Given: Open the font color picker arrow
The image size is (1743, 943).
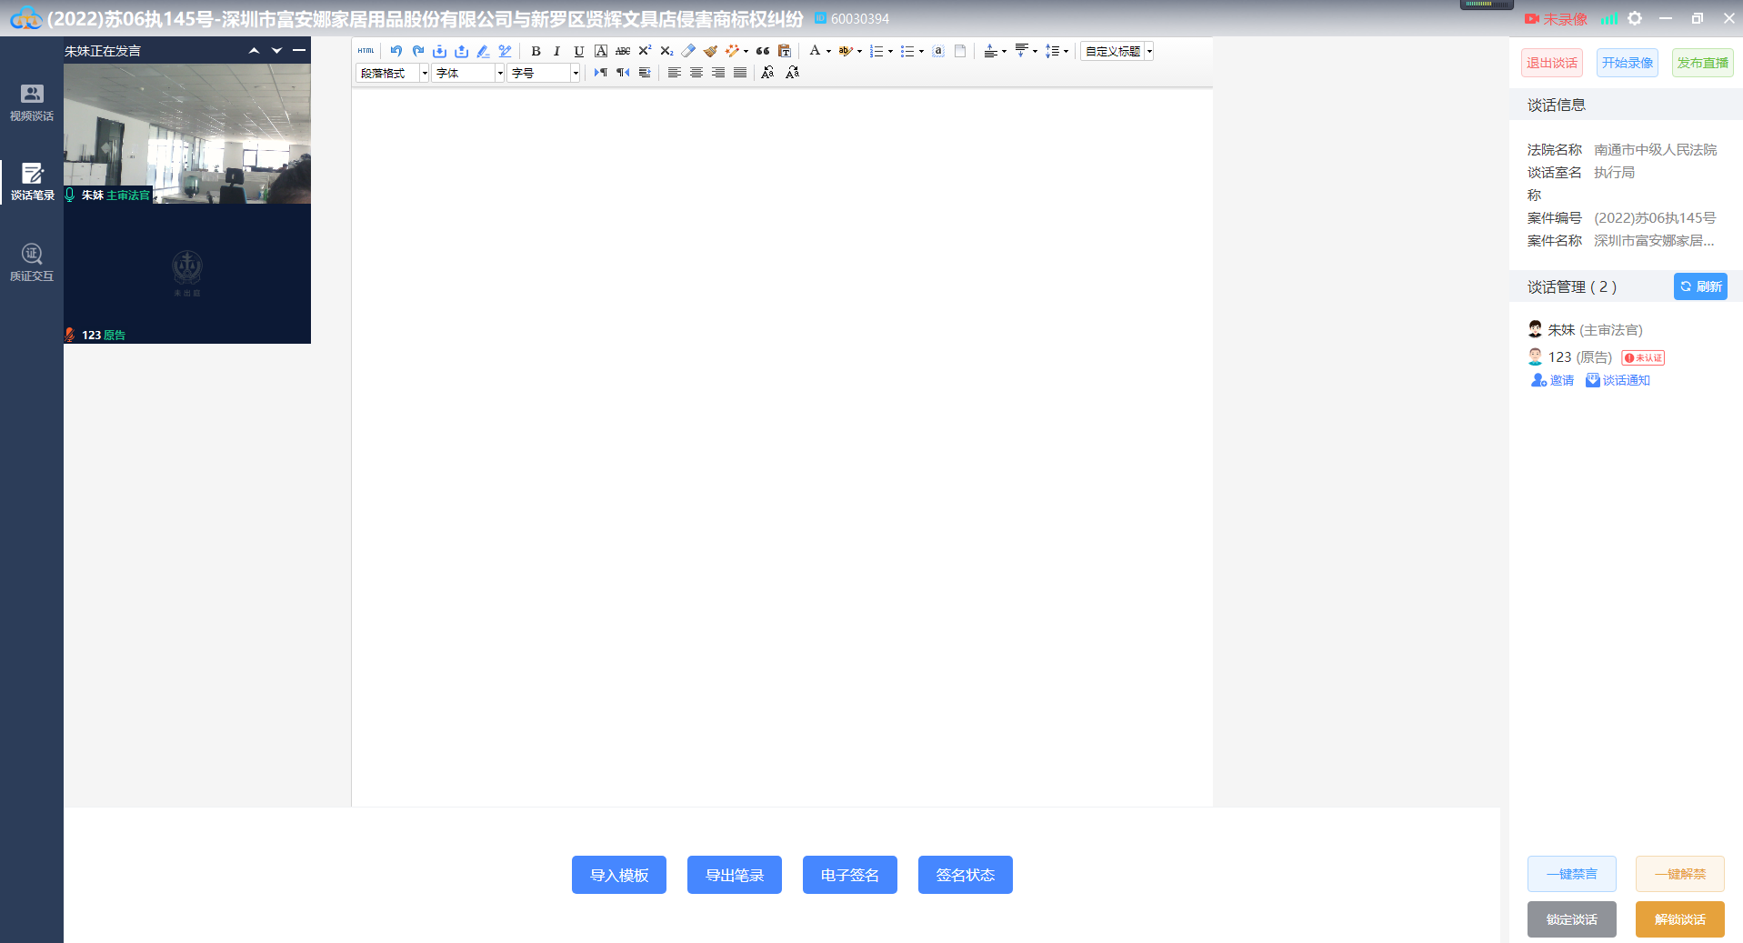Looking at the screenshot, I should pyautogui.click(x=828, y=51).
